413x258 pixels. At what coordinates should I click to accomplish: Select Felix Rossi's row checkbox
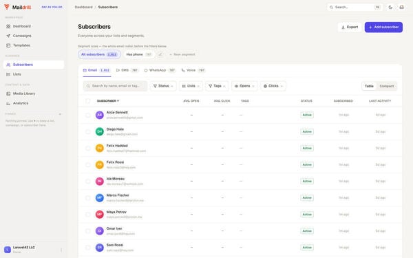coord(87,165)
